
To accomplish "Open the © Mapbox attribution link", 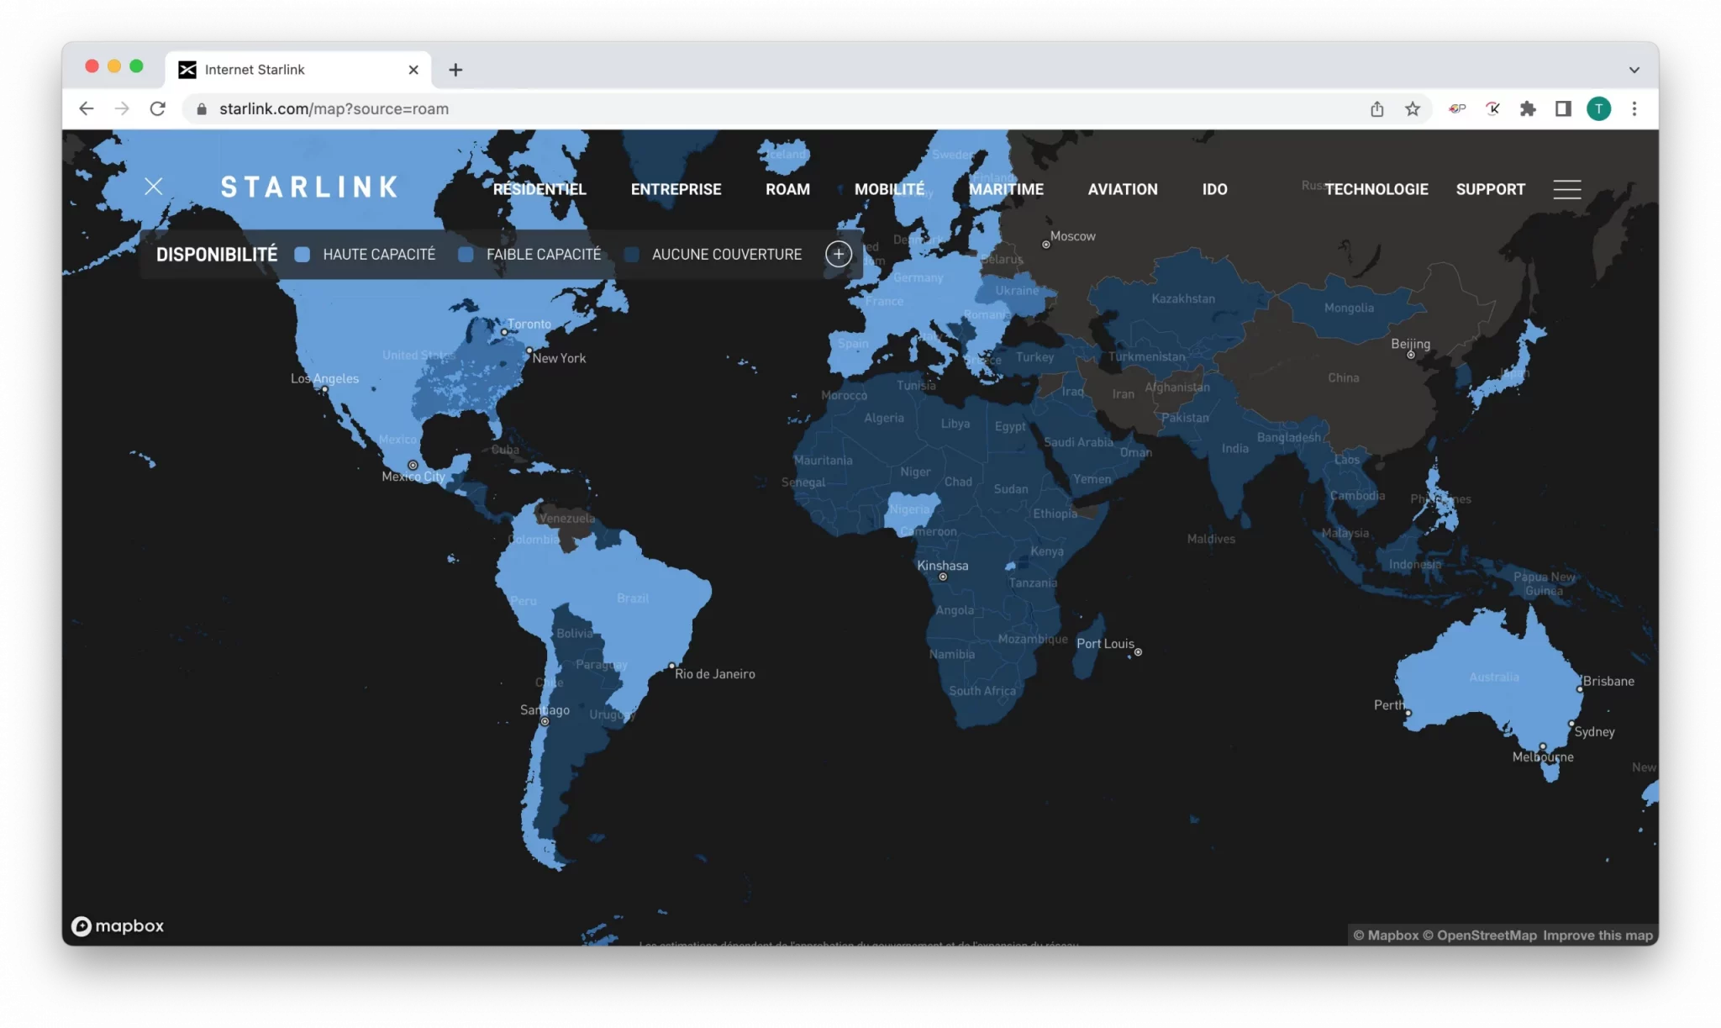I will [x=1386, y=936].
